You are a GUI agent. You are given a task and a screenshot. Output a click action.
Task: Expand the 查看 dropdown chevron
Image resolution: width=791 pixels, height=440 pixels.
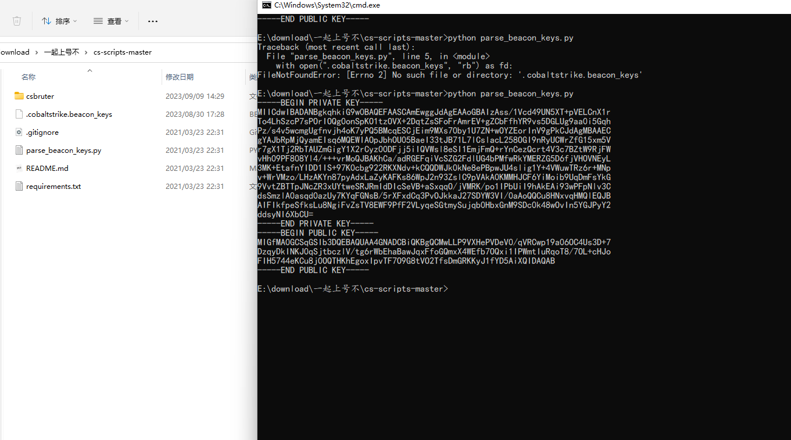point(127,22)
